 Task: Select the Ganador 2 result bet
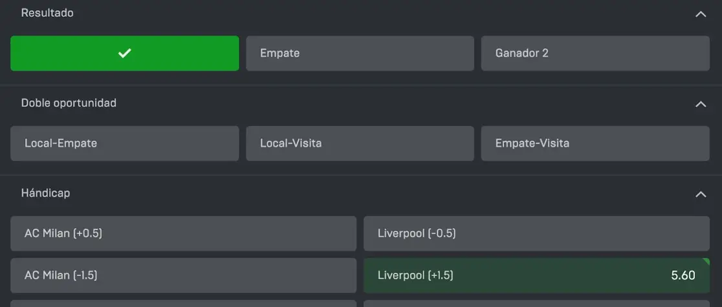tap(595, 54)
